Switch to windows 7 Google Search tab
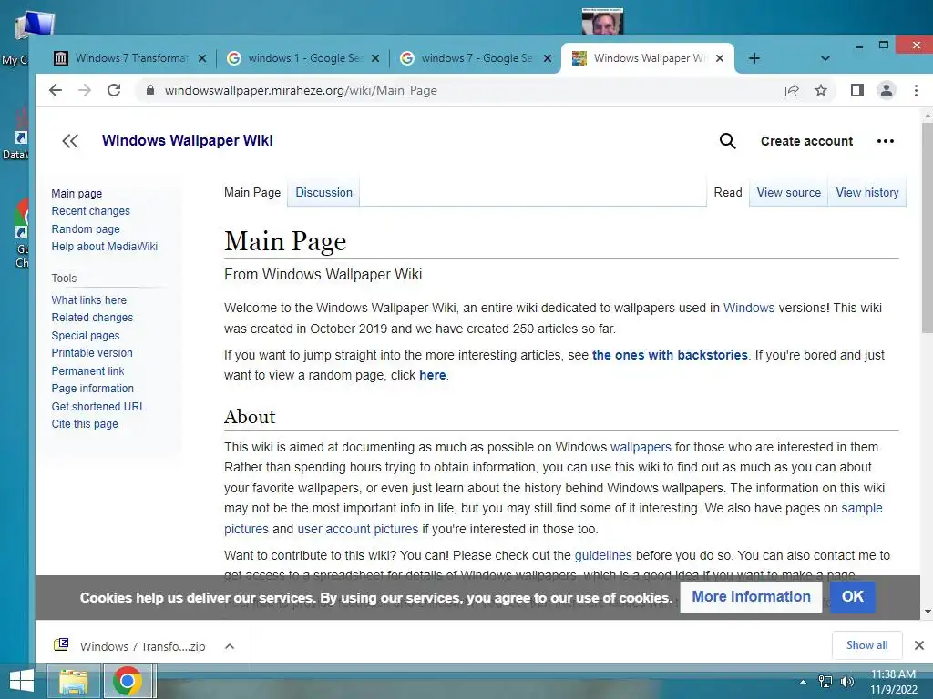 tap(476, 58)
